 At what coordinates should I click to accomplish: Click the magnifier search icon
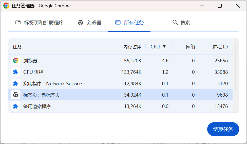click(x=175, y=22)
